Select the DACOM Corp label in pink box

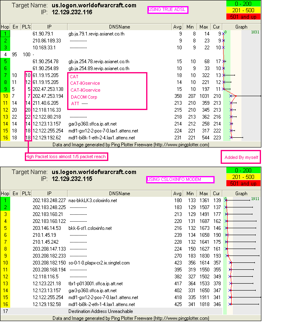[84, 97]
